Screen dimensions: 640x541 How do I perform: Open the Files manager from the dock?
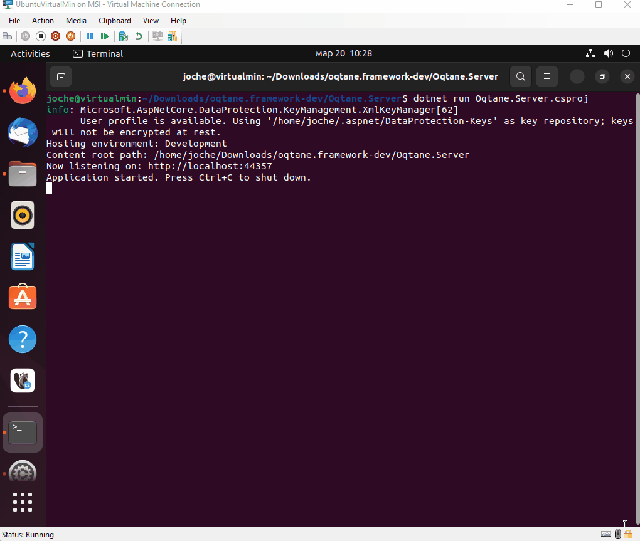coord(23,174)
